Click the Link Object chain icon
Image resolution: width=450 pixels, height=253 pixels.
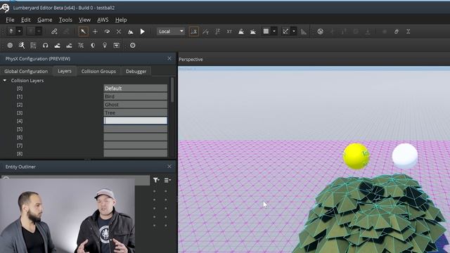tap(54, 31)
